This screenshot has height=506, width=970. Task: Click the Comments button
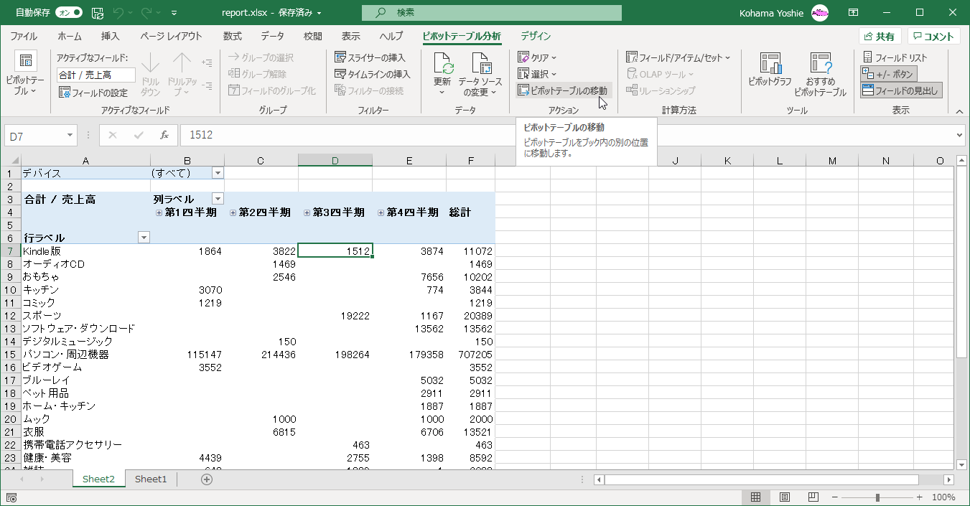click(933, 37)
